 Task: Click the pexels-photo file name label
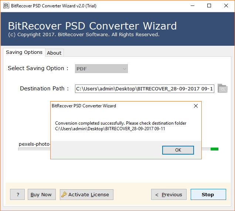point(34,144)
